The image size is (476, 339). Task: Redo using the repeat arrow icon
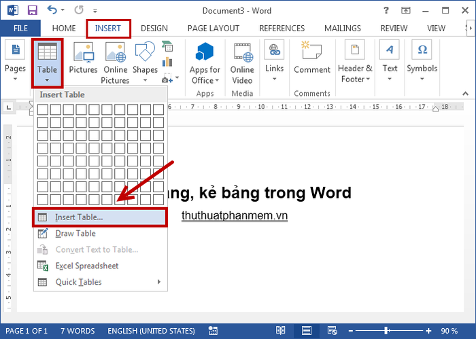(x=79, y=10)
